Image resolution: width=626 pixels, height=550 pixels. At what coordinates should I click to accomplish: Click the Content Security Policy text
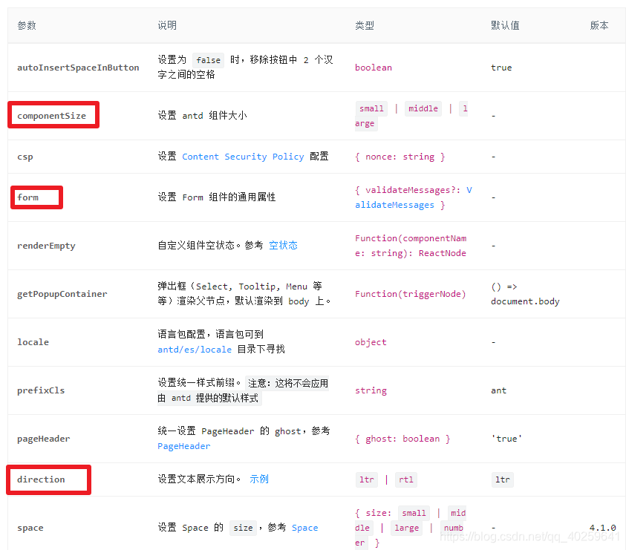(245, 156)
